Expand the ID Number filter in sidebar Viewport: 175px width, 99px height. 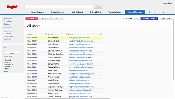[4, 64]
